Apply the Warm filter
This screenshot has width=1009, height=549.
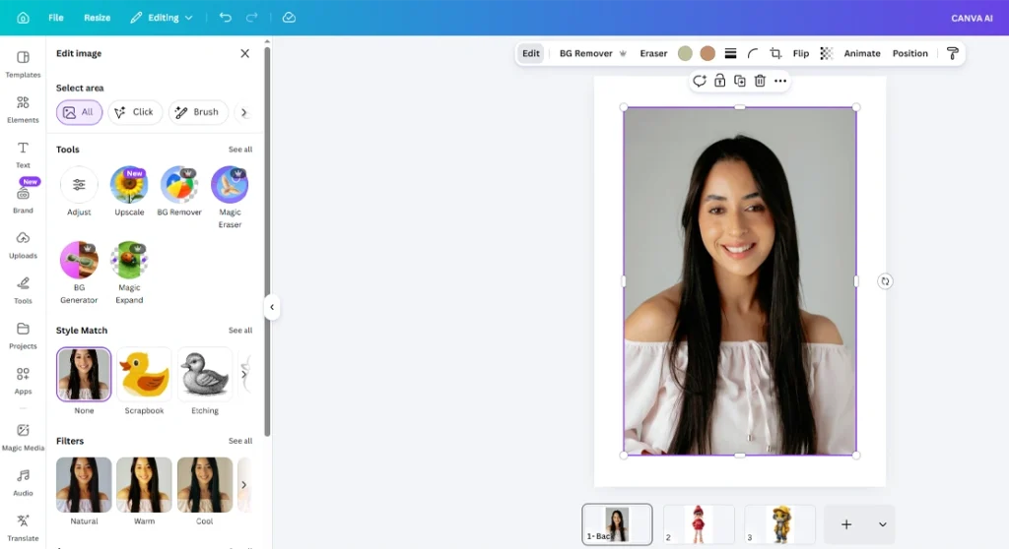tap(144, 485)
